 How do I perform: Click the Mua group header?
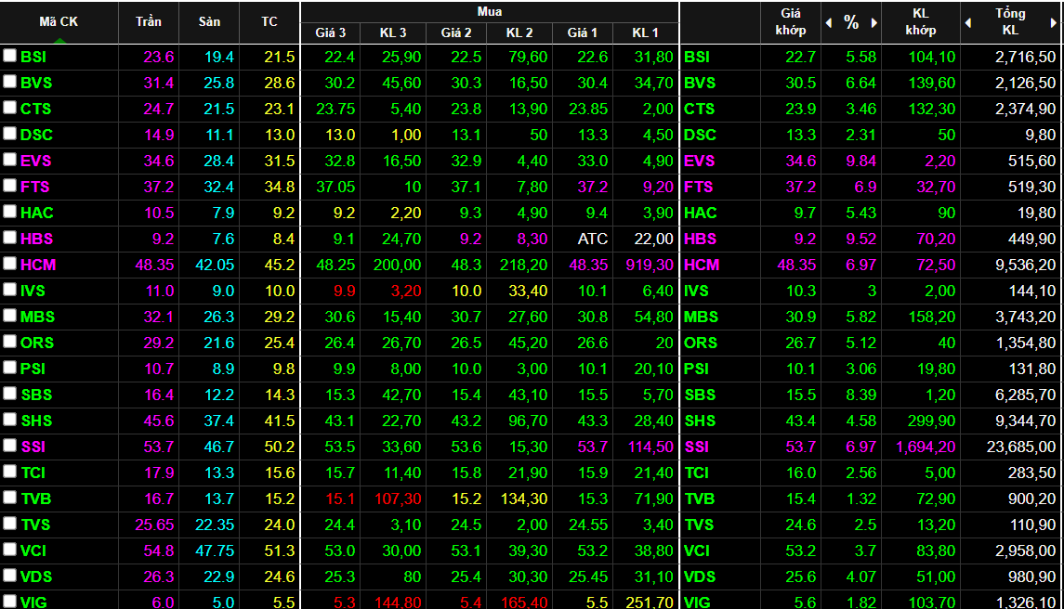(489, 11)
